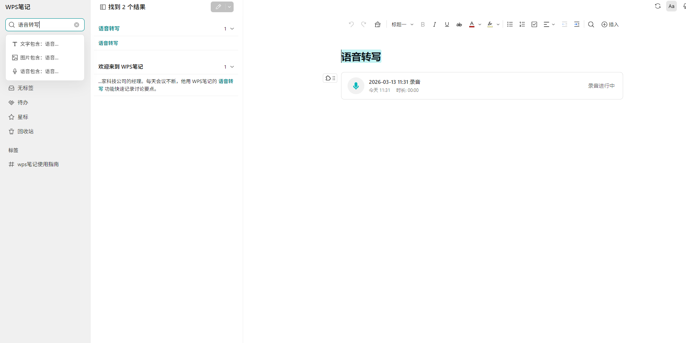Create a new note with pencil button
Screen dimensions: 686x343
coord(218,7)
